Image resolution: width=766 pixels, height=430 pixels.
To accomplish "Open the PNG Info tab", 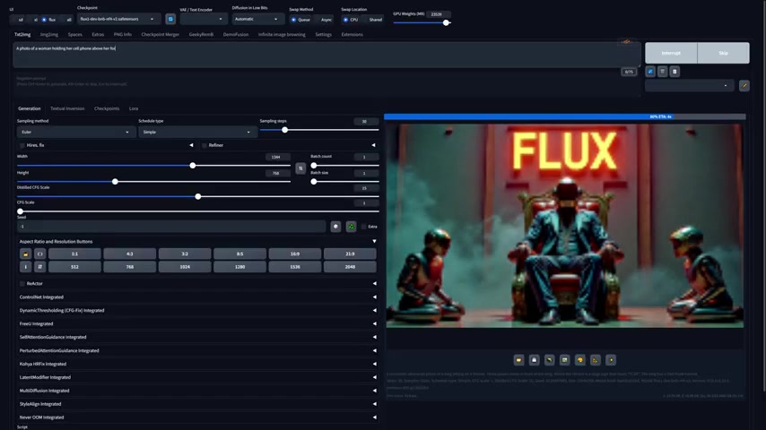I will click(123, 35).
